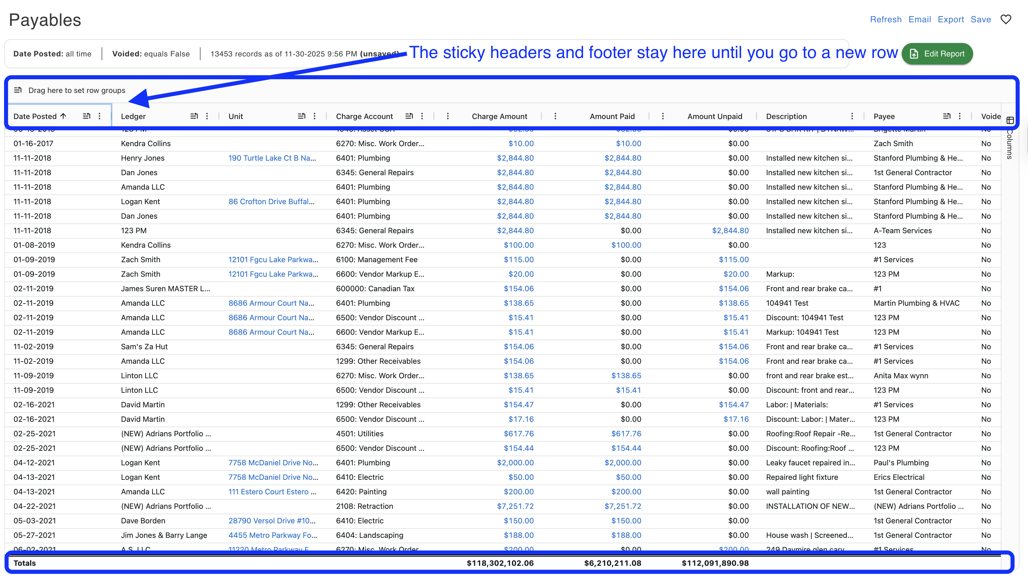The height and width of the screenshot is (576, 1028).
Task: Open the 190 Turtle Lake Ct unit link
Action: point(272,158)
